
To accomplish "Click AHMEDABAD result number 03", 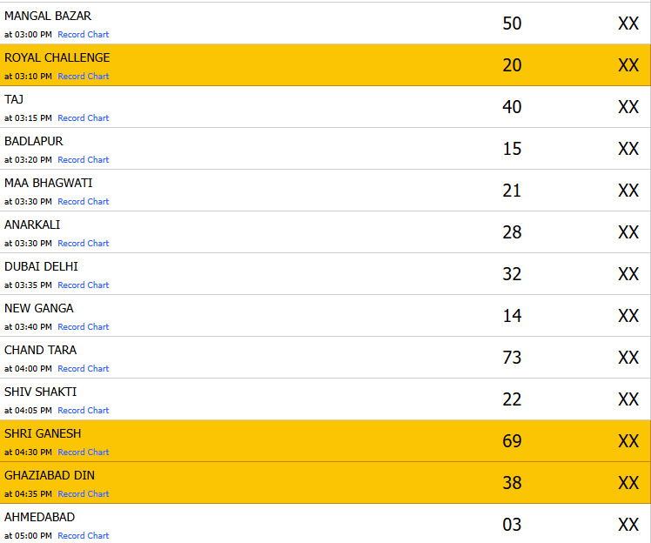I will [512, 525].
